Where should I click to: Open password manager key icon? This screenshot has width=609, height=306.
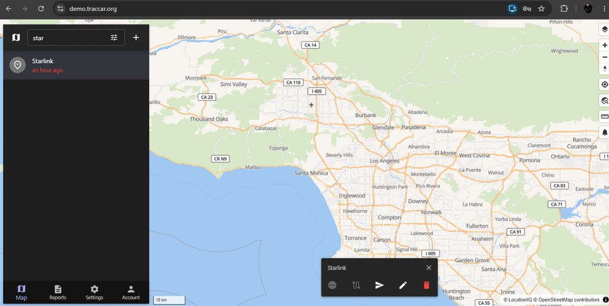(527, 8)
